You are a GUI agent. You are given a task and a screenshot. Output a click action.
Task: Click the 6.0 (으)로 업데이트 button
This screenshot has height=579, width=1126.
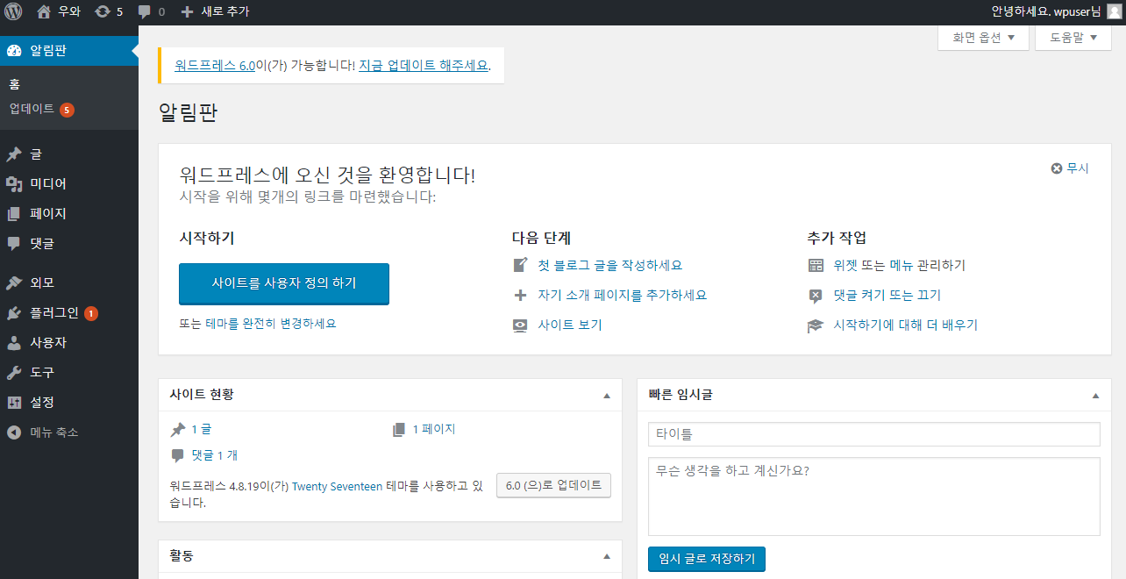tap(553, 485)
